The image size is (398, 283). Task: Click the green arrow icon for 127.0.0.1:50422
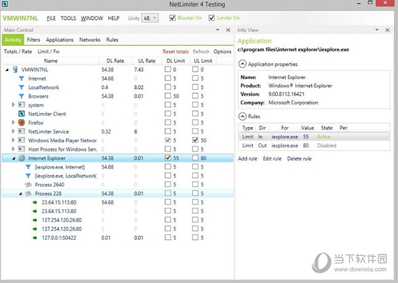pos(35,238)
